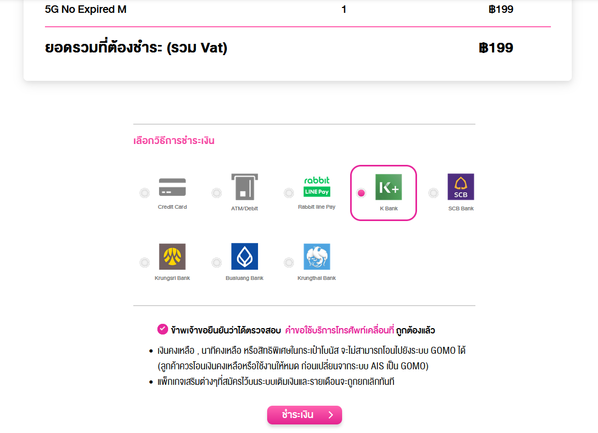Select the Krungsri Bank logo

172,256
